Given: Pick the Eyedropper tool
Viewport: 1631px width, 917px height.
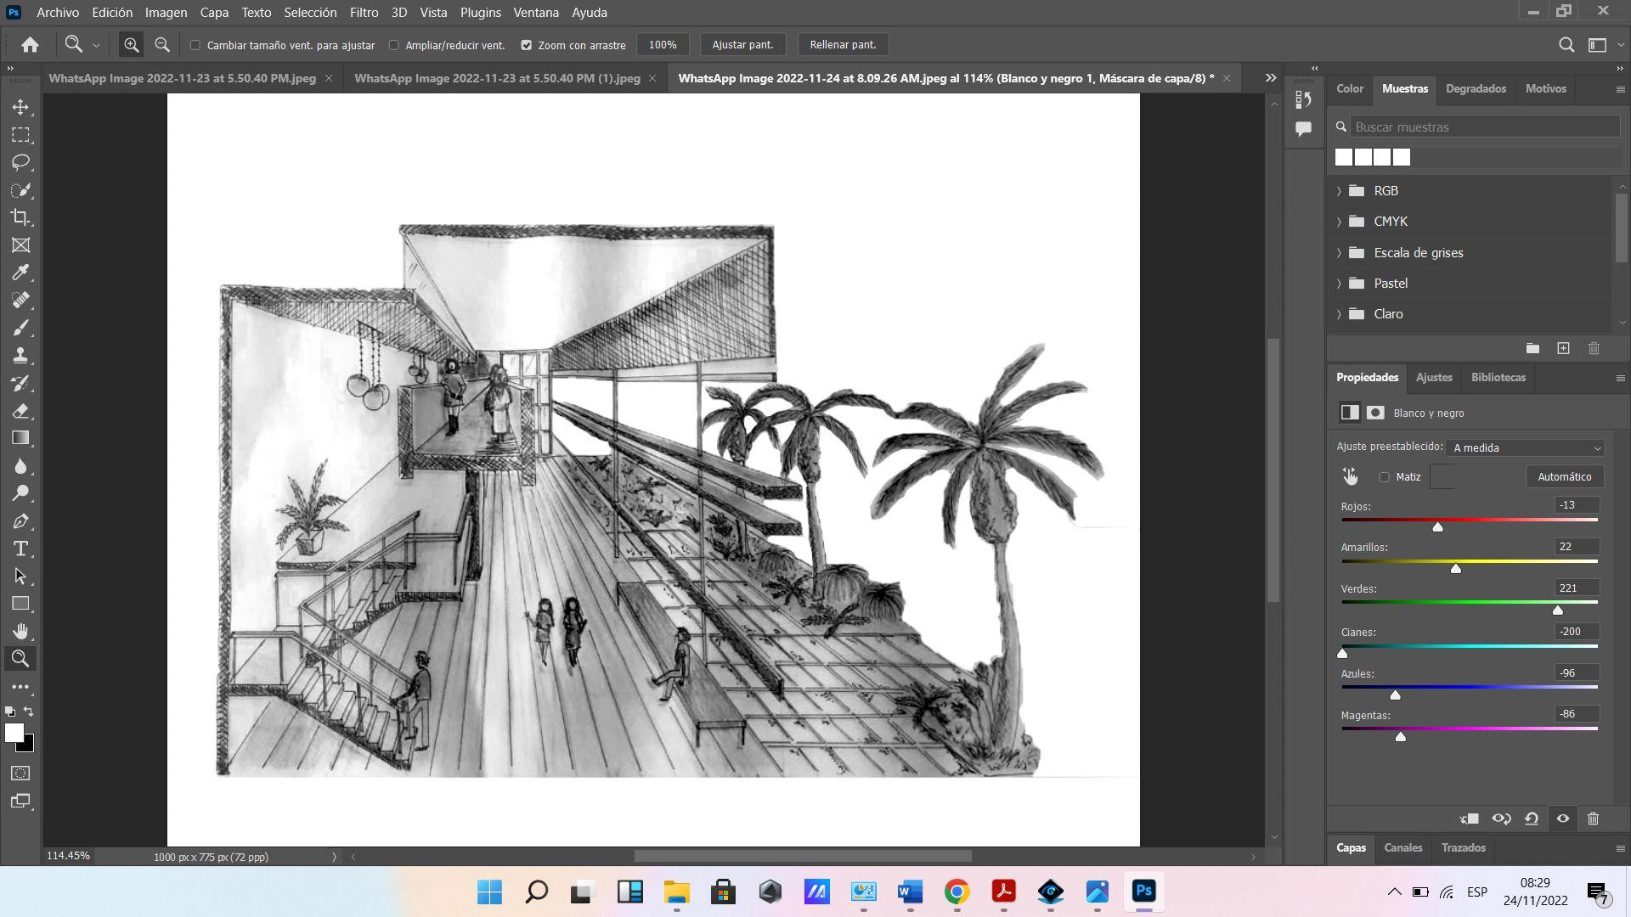Looking at the screenshot, I should (x=20, y=273).
